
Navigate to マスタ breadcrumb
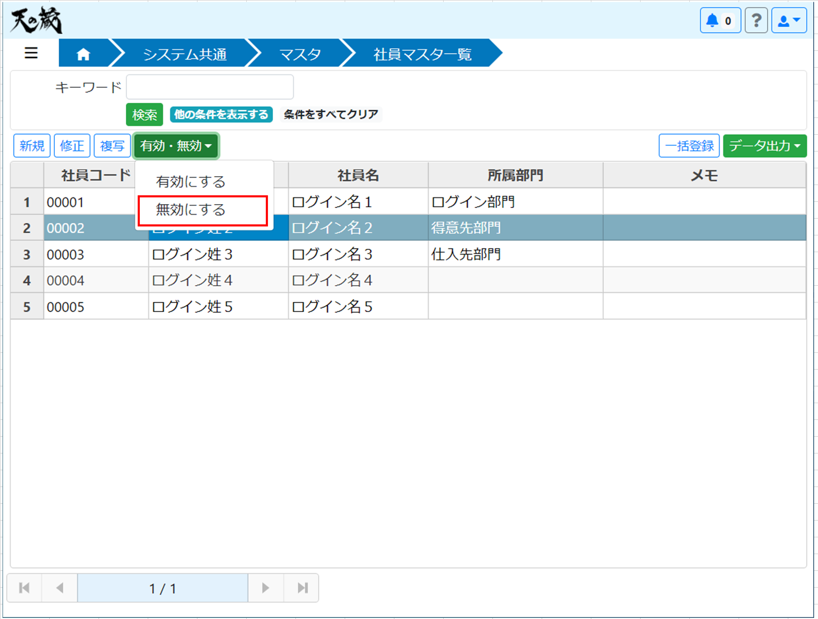(x=300, y=54)
